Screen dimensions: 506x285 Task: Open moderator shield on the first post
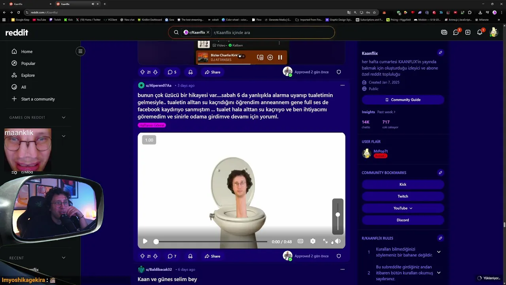(339, 72)
